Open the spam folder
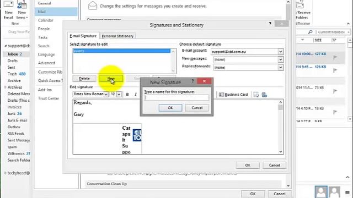This screenshot has height=198, width=353. click(x=12, y=147)
